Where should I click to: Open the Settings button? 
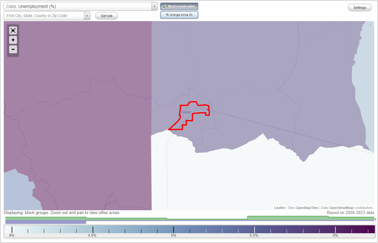click(360, 8)
